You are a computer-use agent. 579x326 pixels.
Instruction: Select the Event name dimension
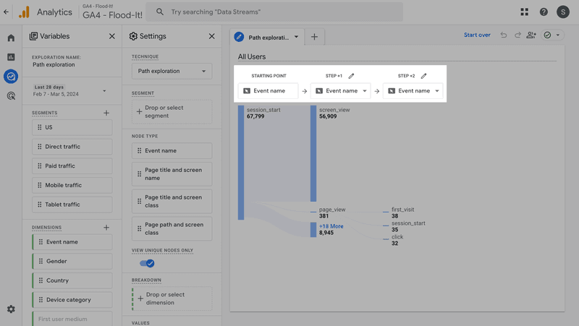click(72, 242)
